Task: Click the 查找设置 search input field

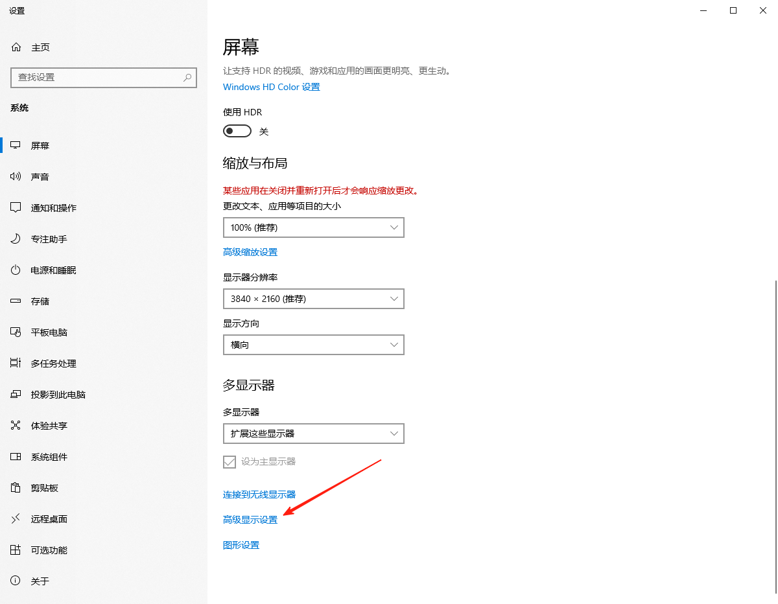Action: [97, 77]
